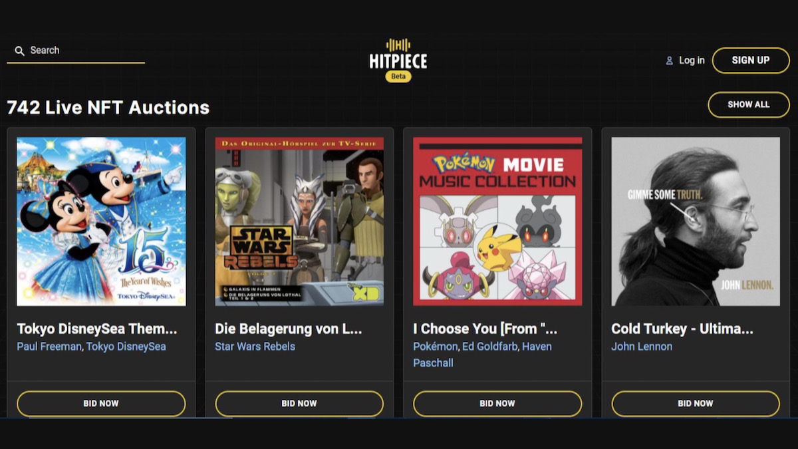Image resolution: width=798 pixels, height=449 pixels.
Task: Open the Star Wars Rebels cover art
Action: coord(299,222)
